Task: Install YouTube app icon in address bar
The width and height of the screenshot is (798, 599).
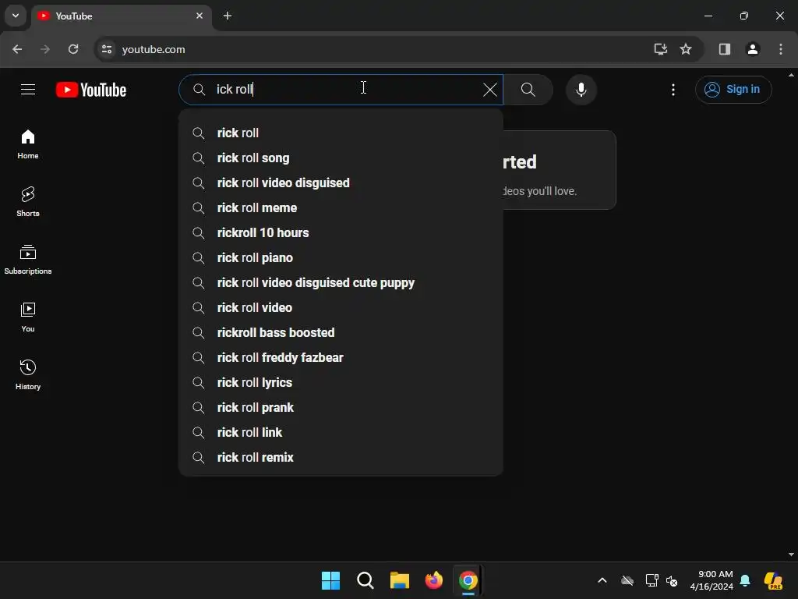Action: [x=660, y=49]
